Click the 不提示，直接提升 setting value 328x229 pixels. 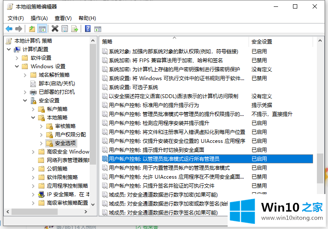[x=272, y=114]
